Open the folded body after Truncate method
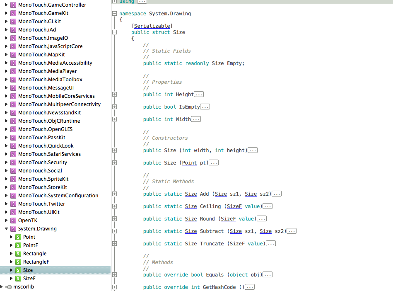Viewport: 393px width, 291px height. (x=271, y=244)
